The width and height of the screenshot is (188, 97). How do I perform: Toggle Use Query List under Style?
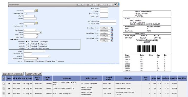tap(26, 26)
